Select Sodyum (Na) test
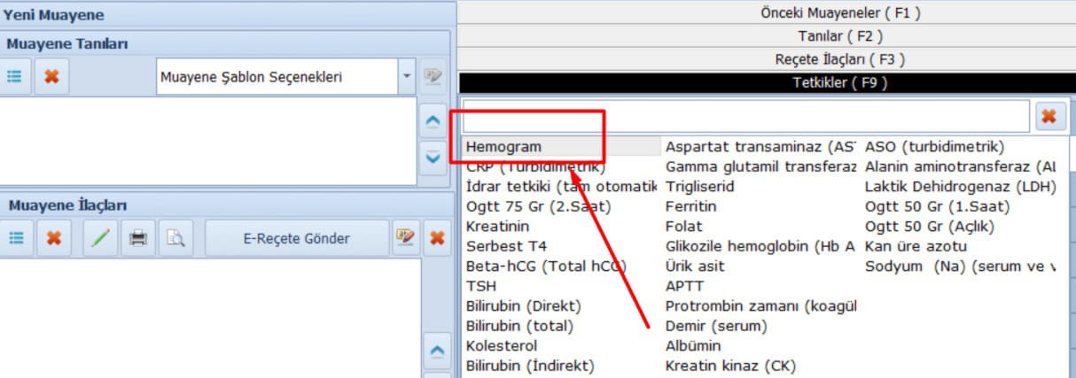Screen dimensions: 1076x378 click(x=960, y=266)
